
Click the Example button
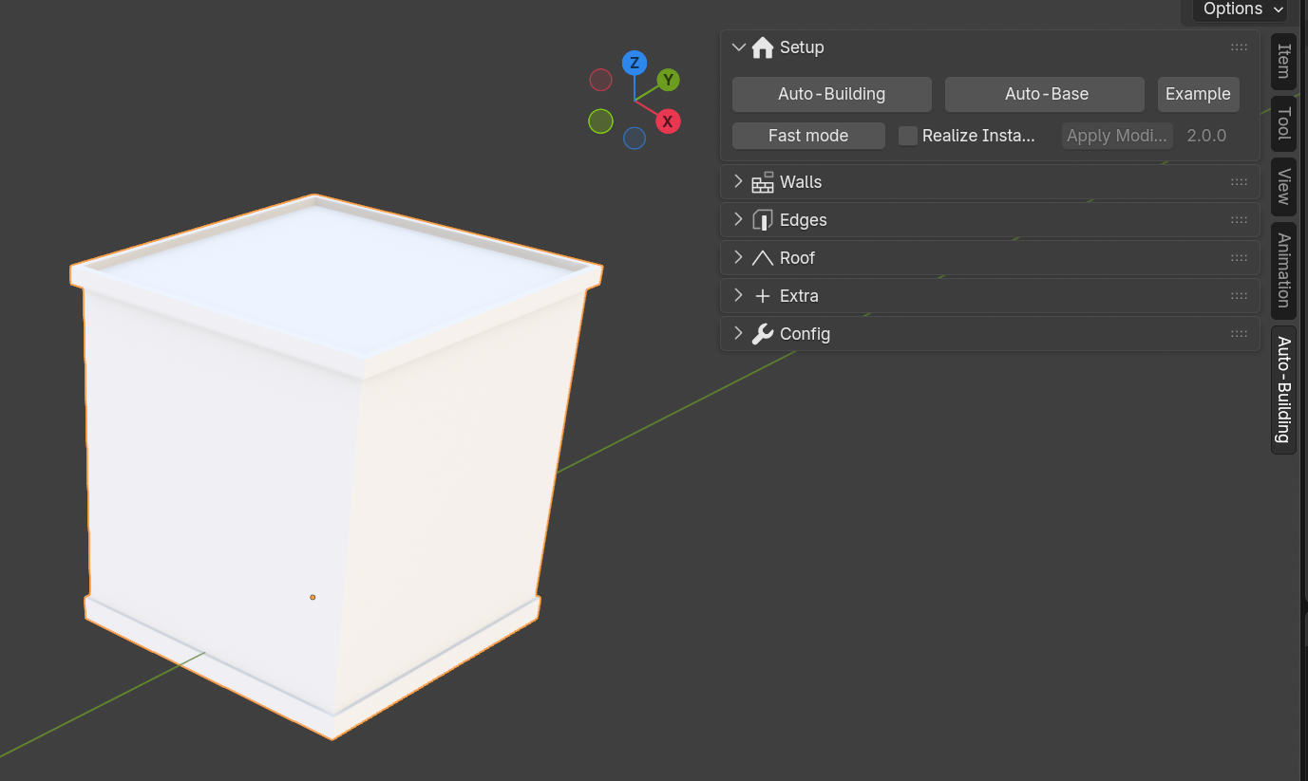(1199, 94)
